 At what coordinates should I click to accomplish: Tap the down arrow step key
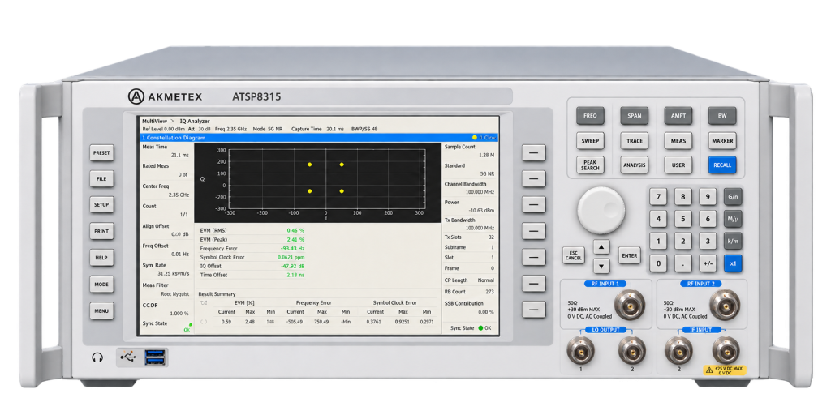point(601,266)
